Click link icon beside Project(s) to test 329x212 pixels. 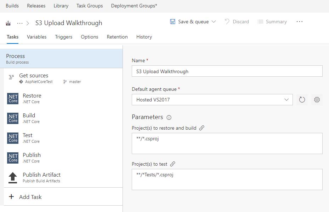pyautogui.click(x=172, y=164)
